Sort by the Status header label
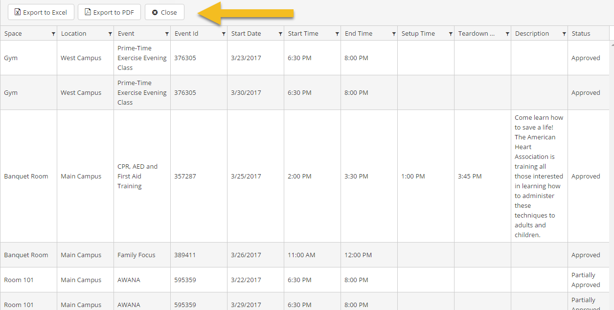Image resolution: width=614 pixels, height=310 pixels. click(581, 34)
